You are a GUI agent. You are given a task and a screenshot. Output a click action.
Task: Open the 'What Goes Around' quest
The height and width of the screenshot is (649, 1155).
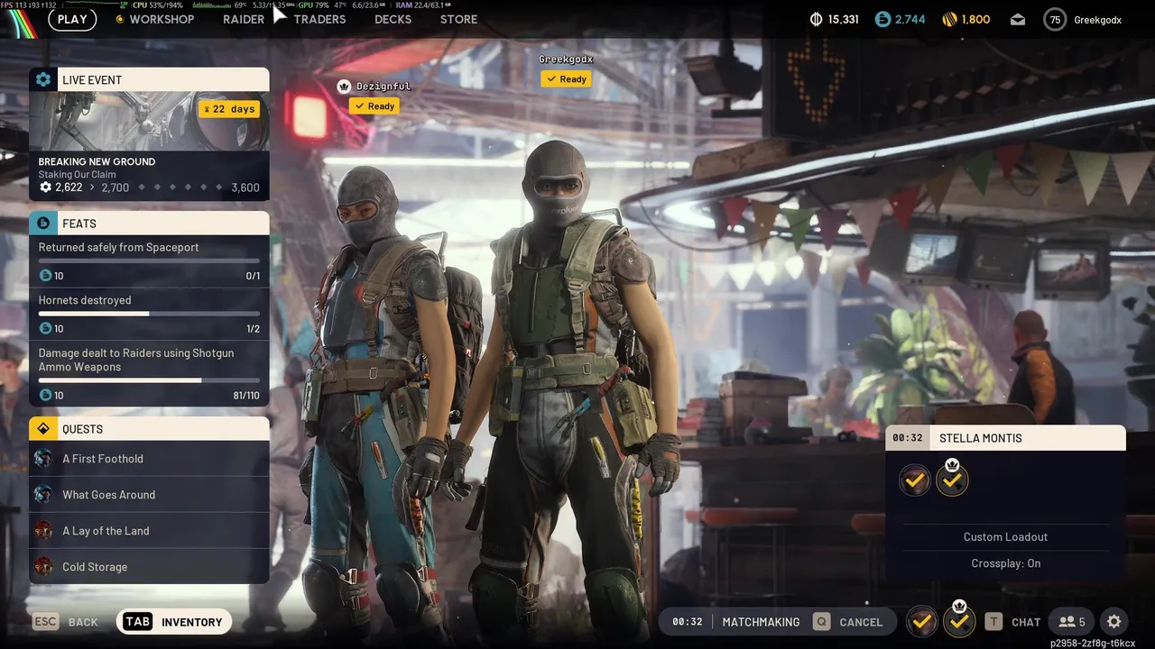click(x=149, y=494)
